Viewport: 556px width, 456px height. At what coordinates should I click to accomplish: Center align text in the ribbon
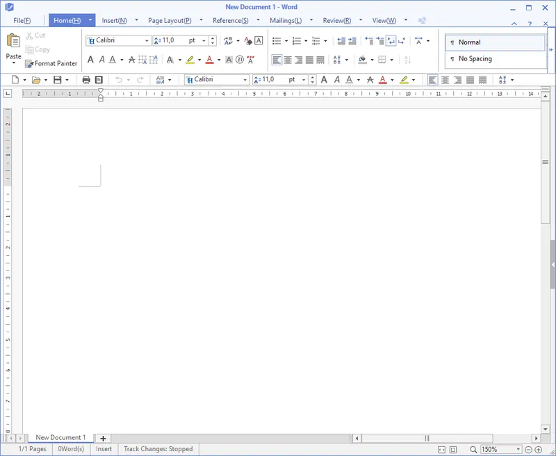288,60
